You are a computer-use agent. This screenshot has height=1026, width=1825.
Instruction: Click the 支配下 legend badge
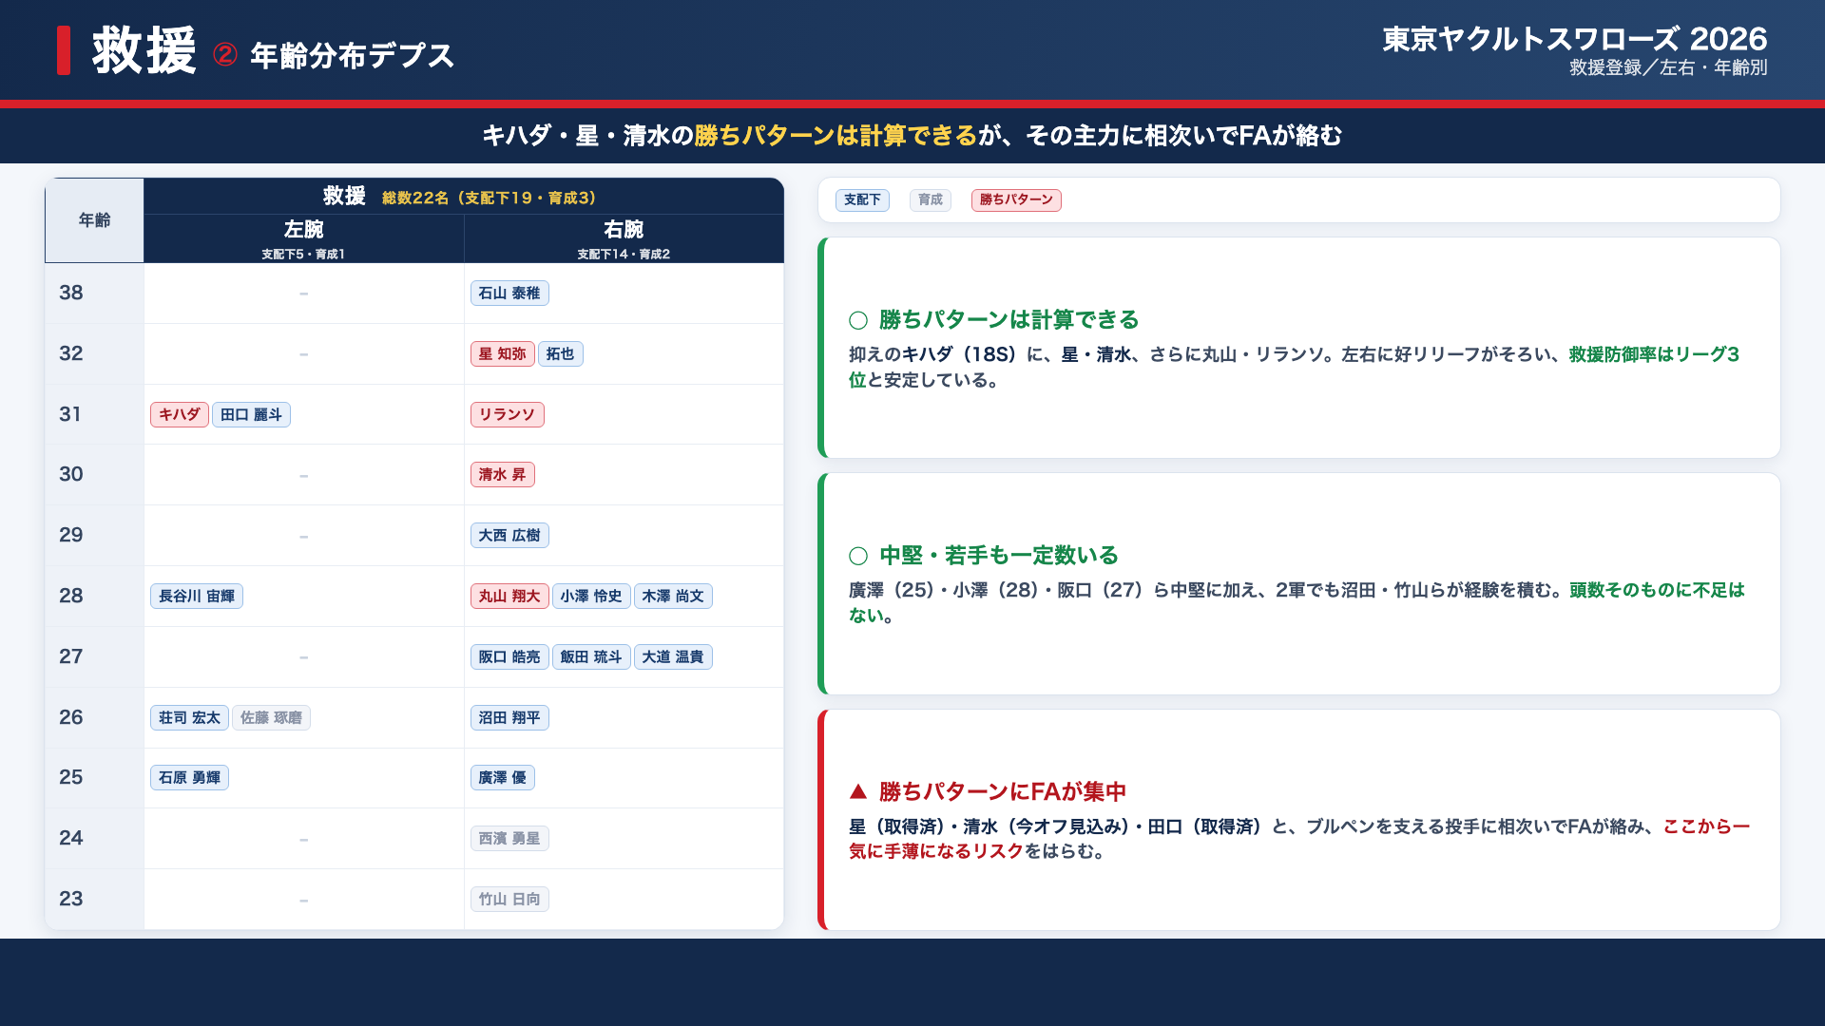[x=862, y=200]
